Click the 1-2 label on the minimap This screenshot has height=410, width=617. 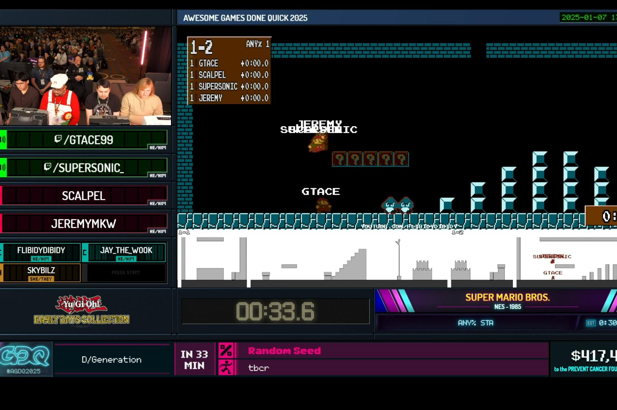click(457, 232)
